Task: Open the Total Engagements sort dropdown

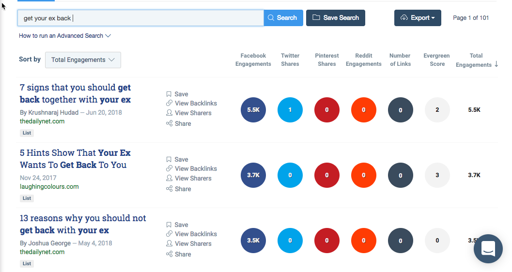Action: coord(83,60)
